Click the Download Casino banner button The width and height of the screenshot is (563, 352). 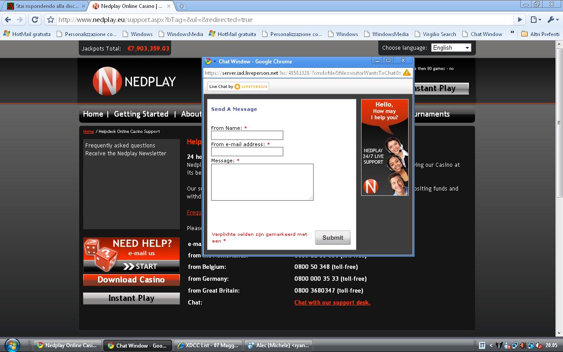(131, 280)
